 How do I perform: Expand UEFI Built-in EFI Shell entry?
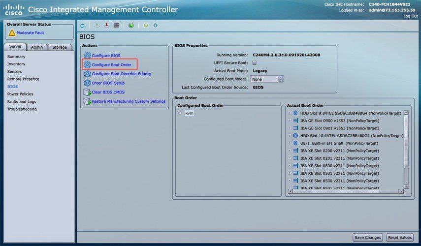[x=290, y=143]
